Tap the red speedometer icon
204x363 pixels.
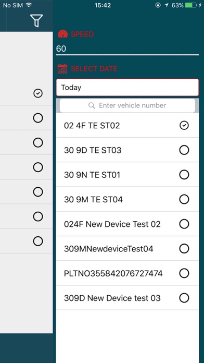62,34
